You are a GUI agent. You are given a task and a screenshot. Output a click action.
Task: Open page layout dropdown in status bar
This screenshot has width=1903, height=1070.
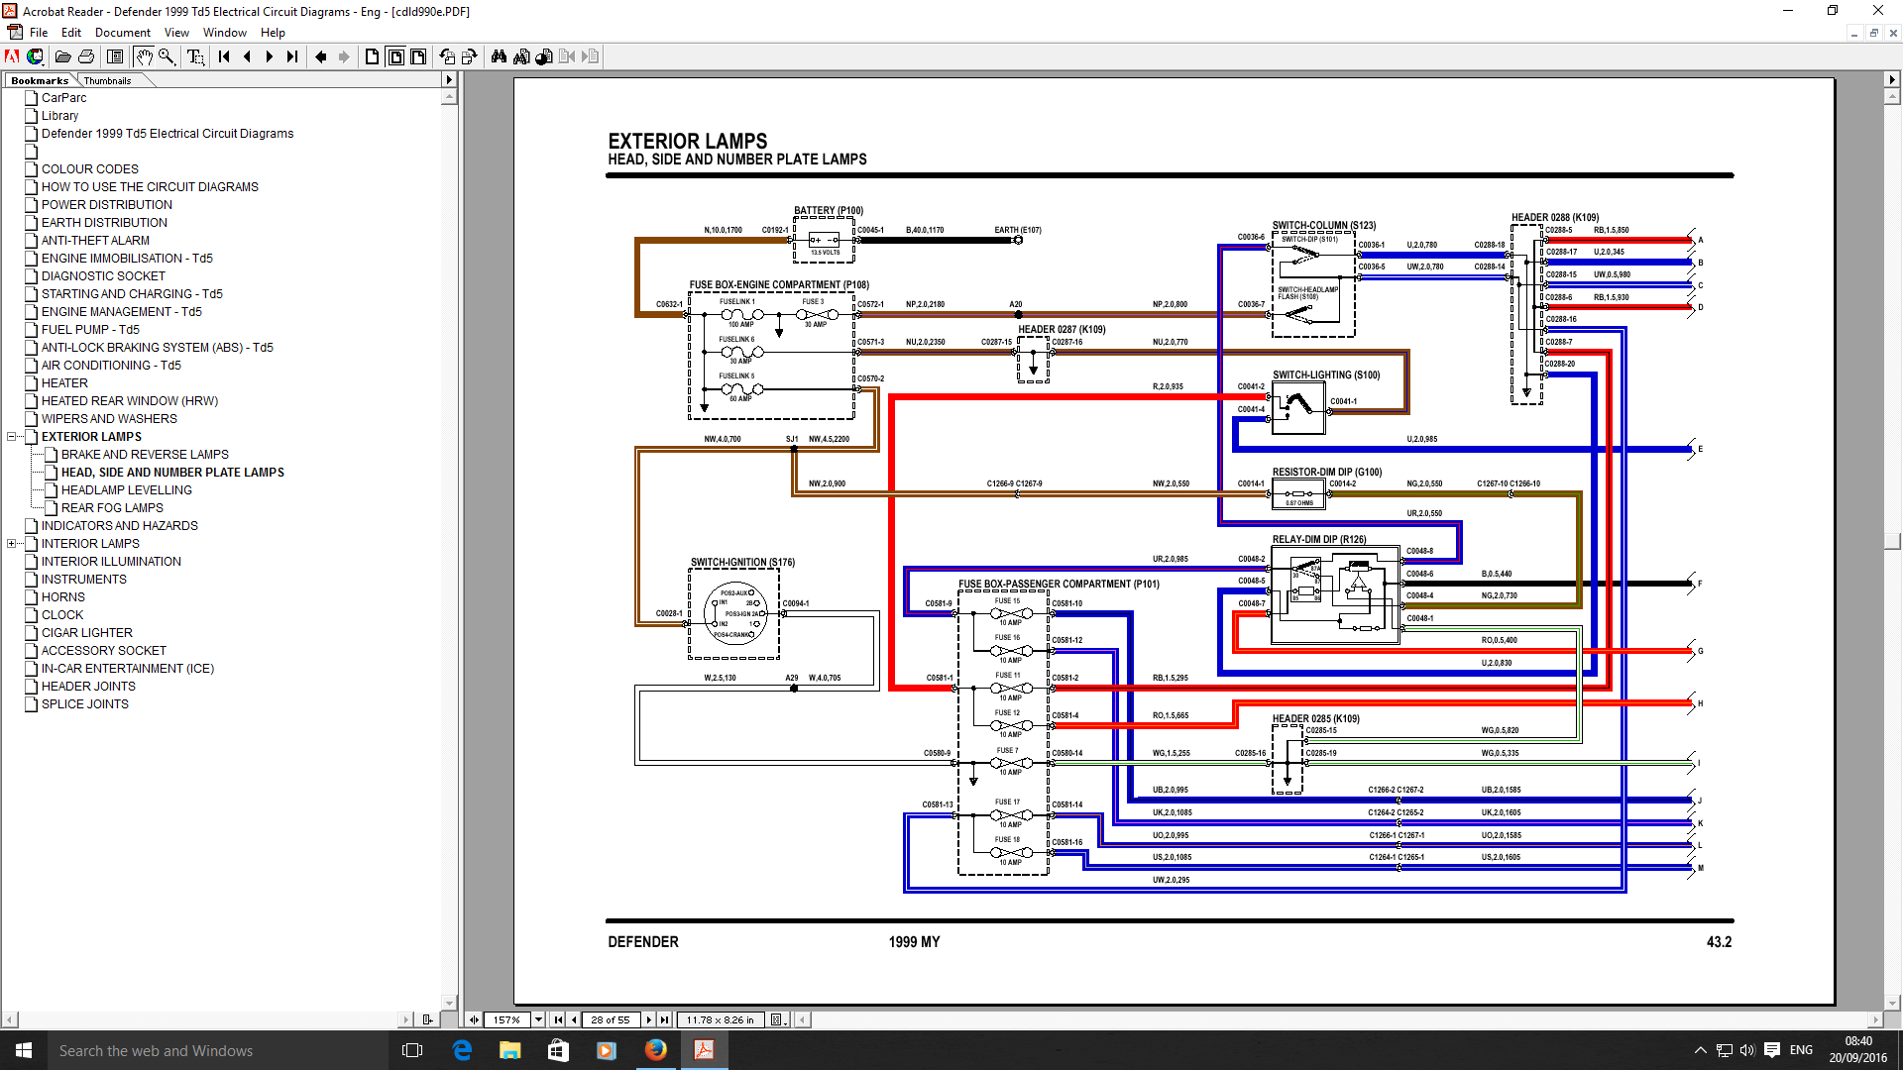778,1019
